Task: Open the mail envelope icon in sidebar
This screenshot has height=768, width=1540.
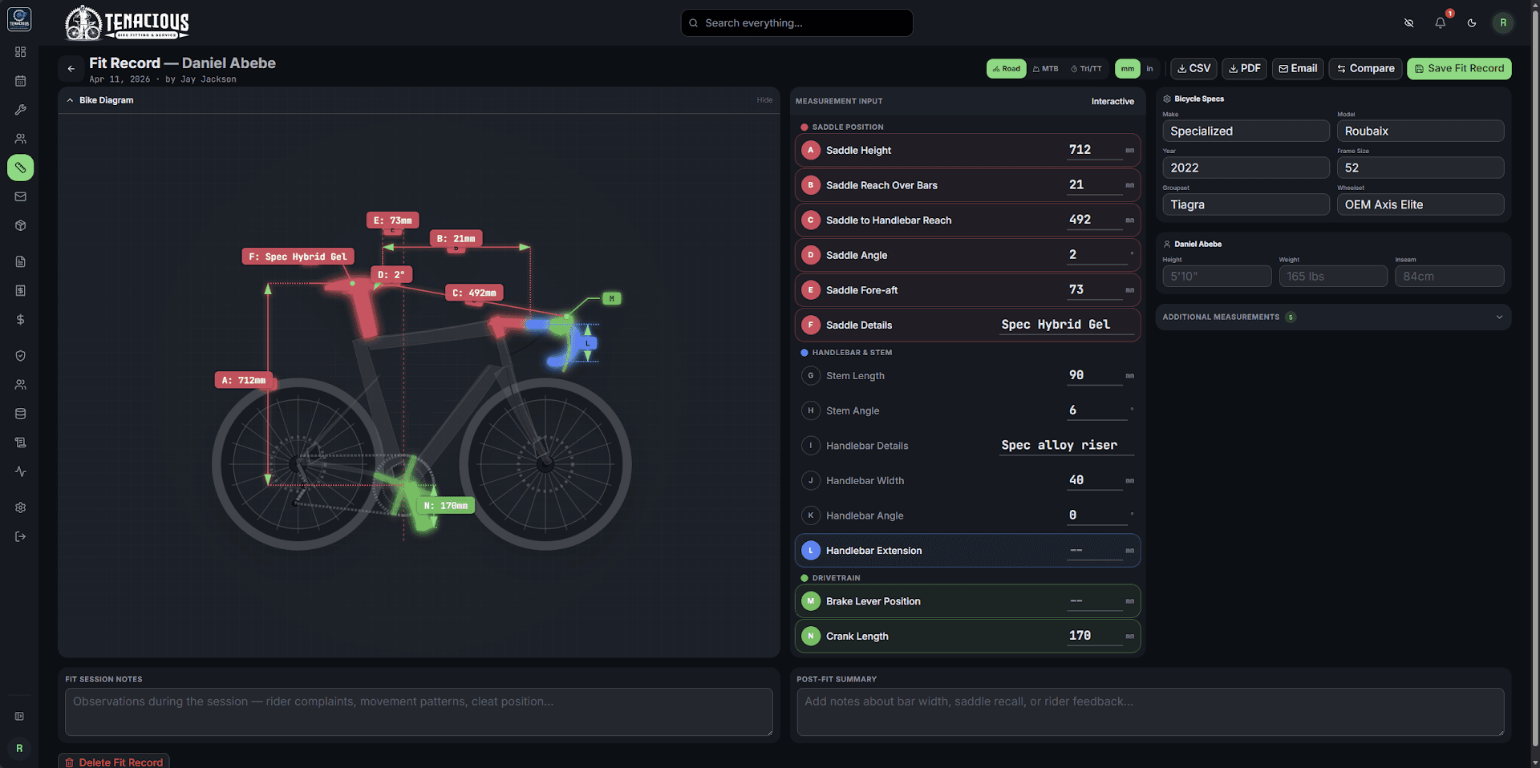Action: (20, 196)
